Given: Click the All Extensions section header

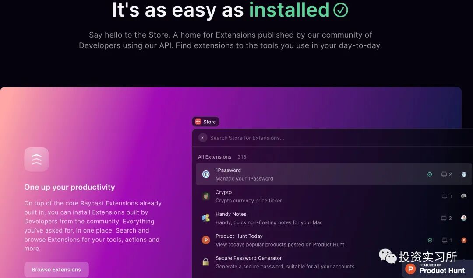Looking at the screenshot, I should pos(215,157).
